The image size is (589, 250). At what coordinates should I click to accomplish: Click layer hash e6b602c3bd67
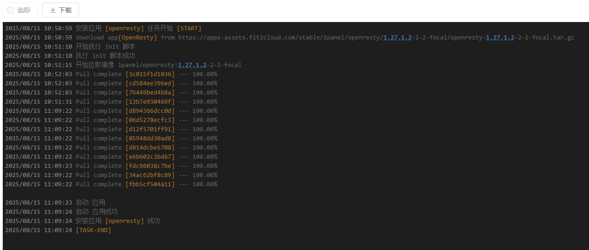(150, 157)
